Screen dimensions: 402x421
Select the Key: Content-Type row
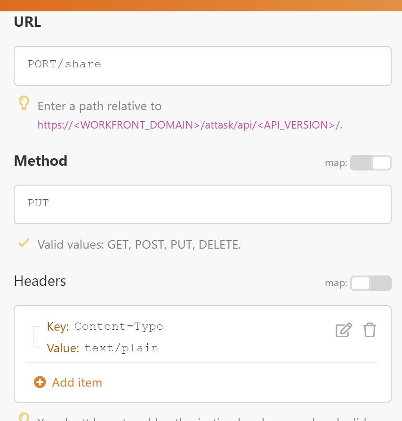click(105, 326)
